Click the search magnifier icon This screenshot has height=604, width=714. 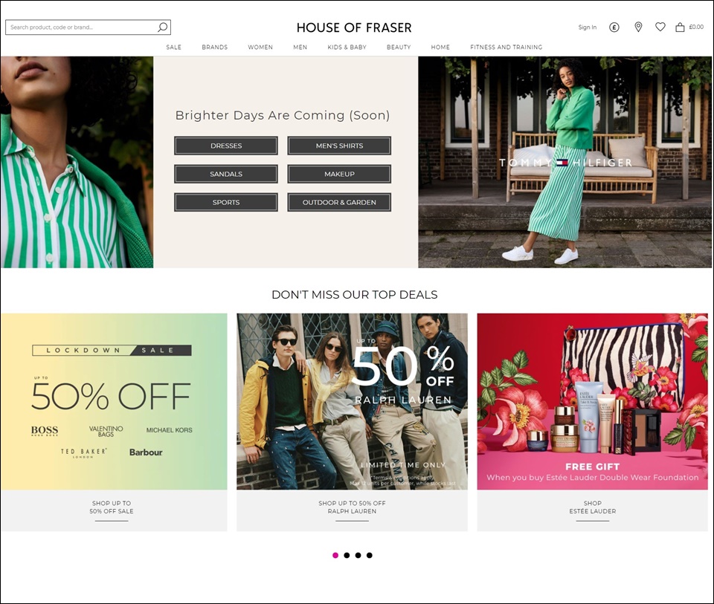pyautogui.click(x=163, y=27)
